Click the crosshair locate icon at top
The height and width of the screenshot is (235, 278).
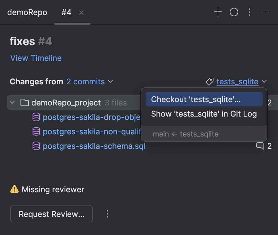point(234,12)
